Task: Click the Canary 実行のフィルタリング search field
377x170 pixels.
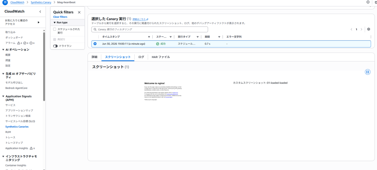Action: pyautogui.click(x=150, y=29)
